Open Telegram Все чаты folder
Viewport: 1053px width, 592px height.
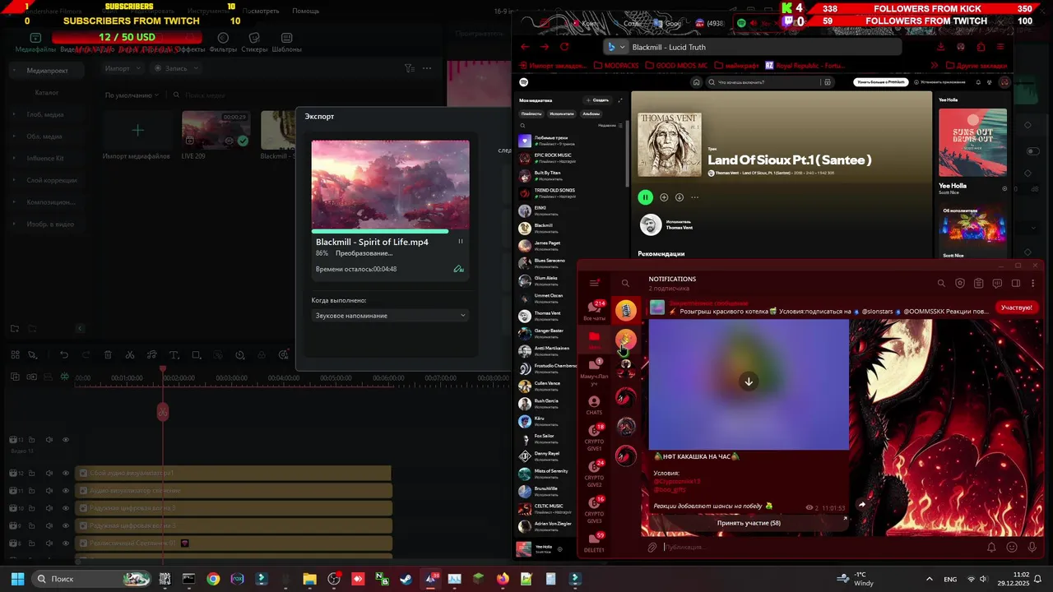[x=594, y=309]
